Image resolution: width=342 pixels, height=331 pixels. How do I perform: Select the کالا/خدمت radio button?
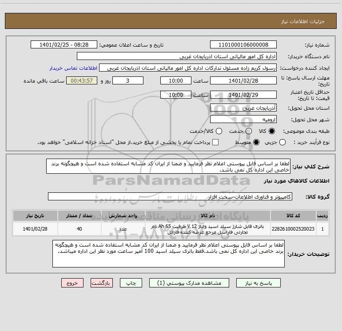[219, 131]
